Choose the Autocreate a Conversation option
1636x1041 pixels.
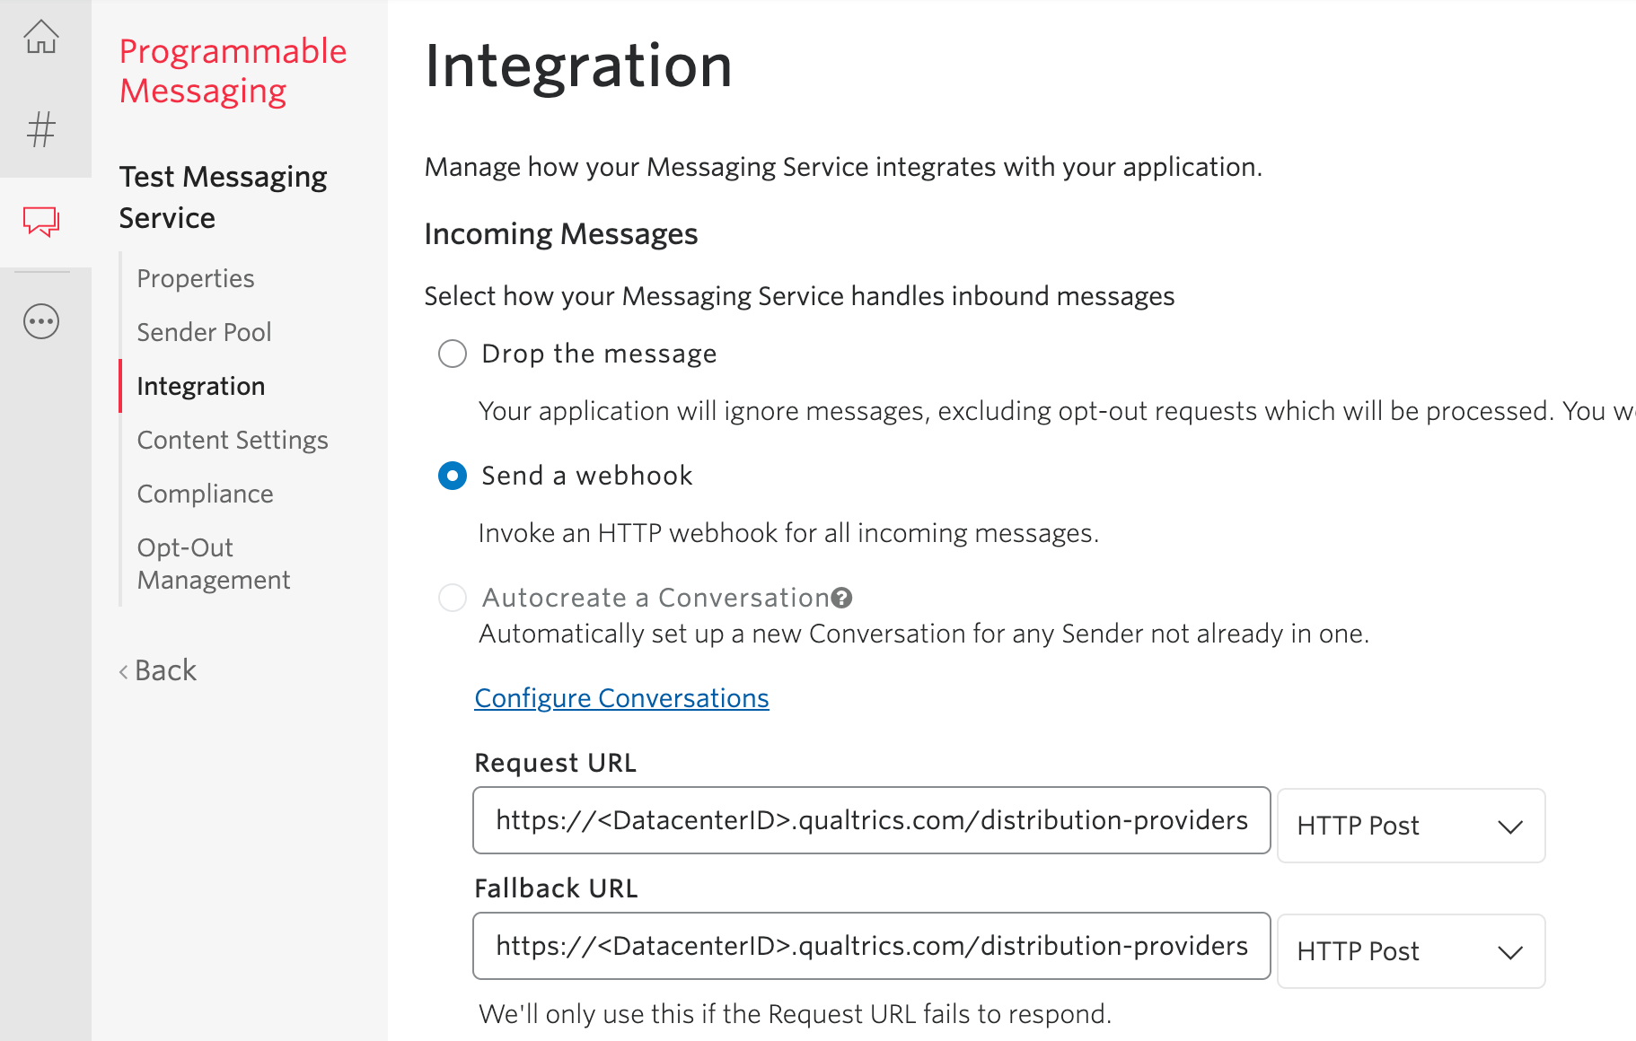452,597
